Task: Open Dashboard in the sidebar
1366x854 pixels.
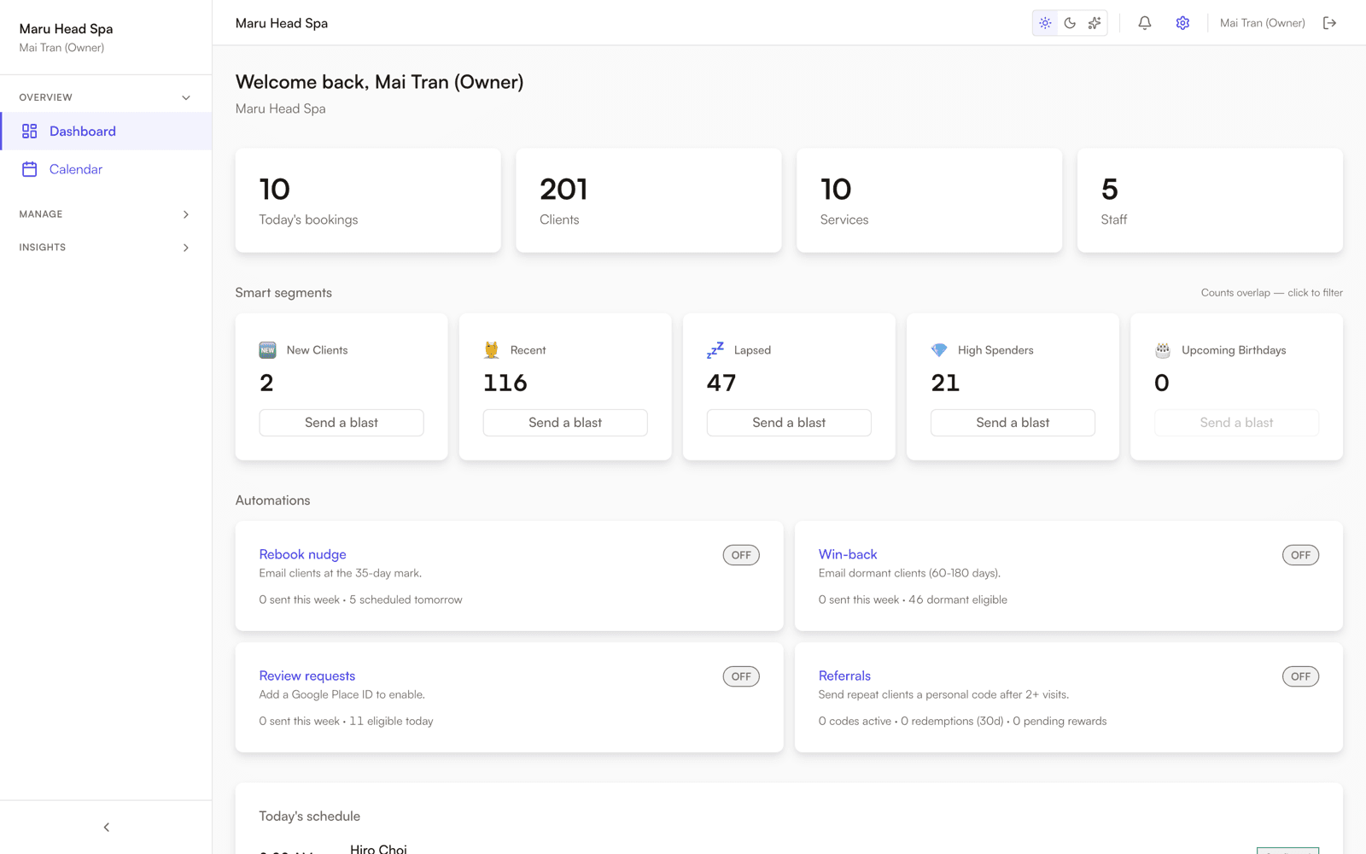Action: coord(106,131)
